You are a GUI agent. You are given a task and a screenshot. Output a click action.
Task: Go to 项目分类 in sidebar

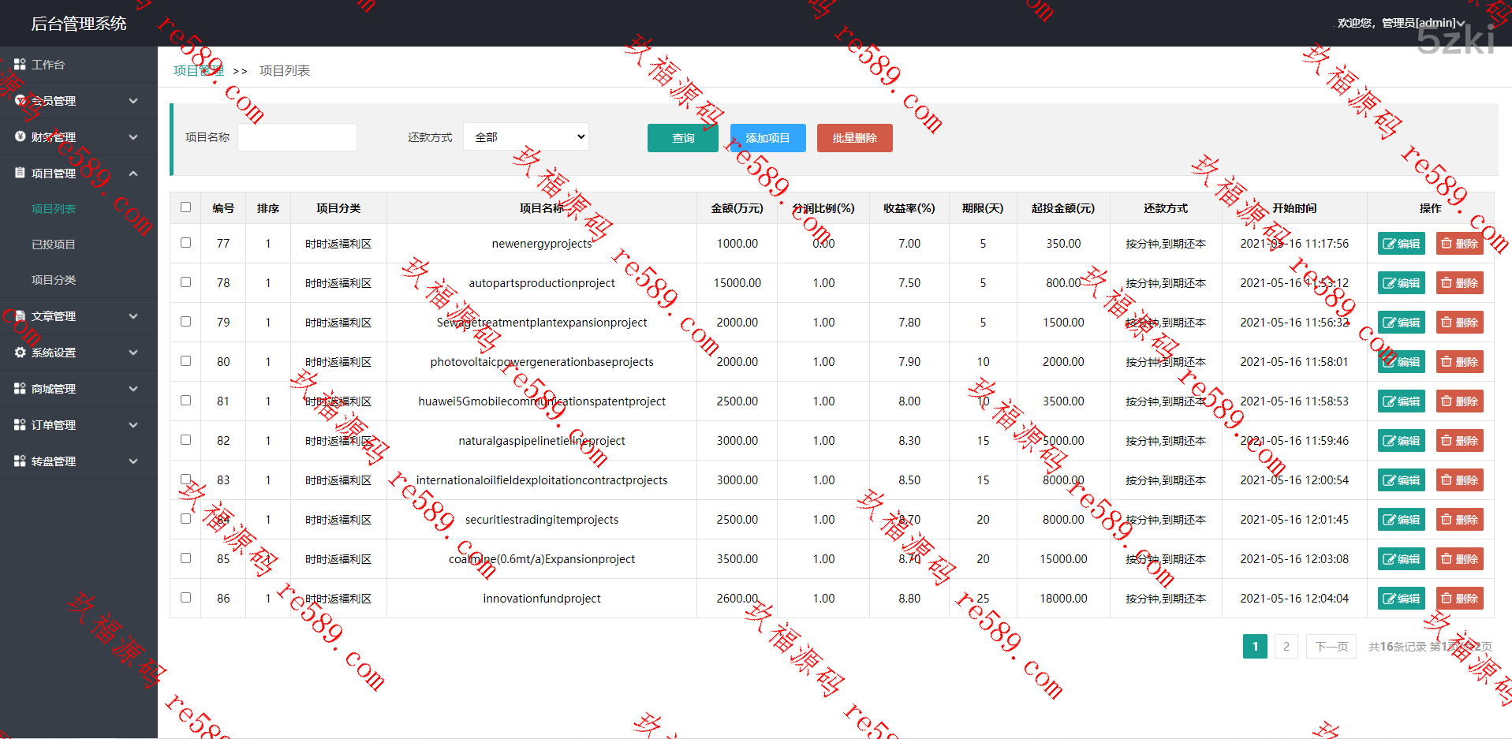coord(54,280)
